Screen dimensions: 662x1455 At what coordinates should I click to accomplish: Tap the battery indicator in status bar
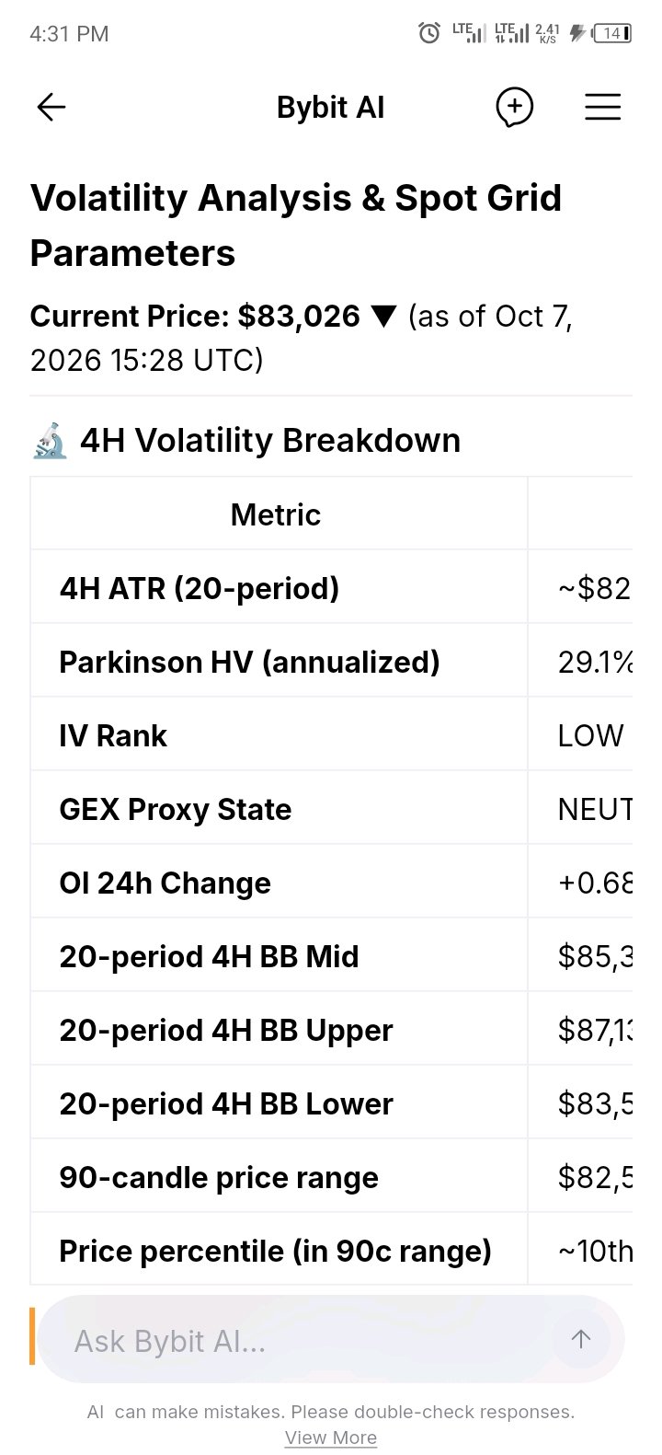coord(612,34)
